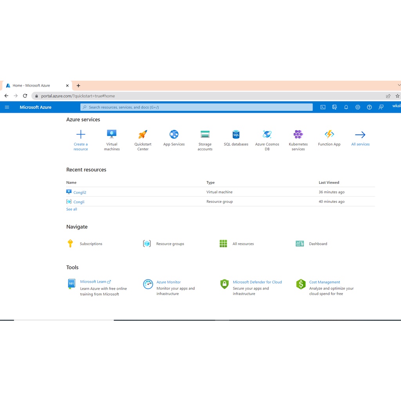401x401 pixels.
Task: Click the All services arrow icon
Action: pos(360,135)
